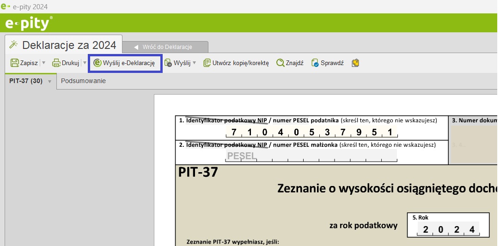
Task: Click the yellow clipboard notes icon
Action: pyautogui.click(x=355, y=63)
